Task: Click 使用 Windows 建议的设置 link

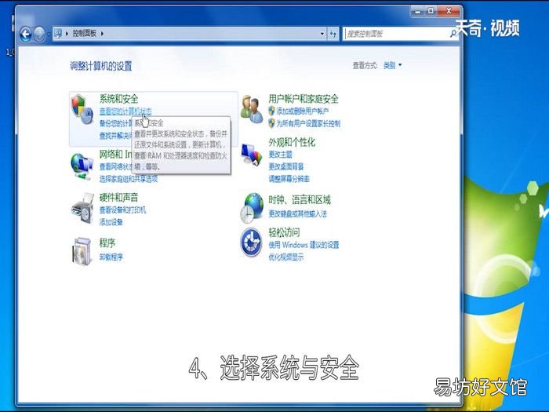Action: pos(304,245)
